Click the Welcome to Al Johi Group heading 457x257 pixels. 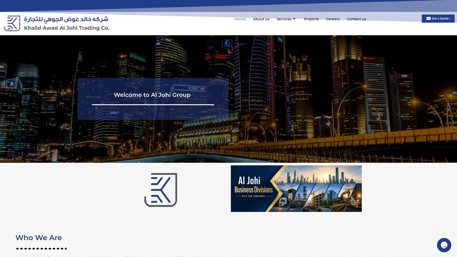point(152,95)
